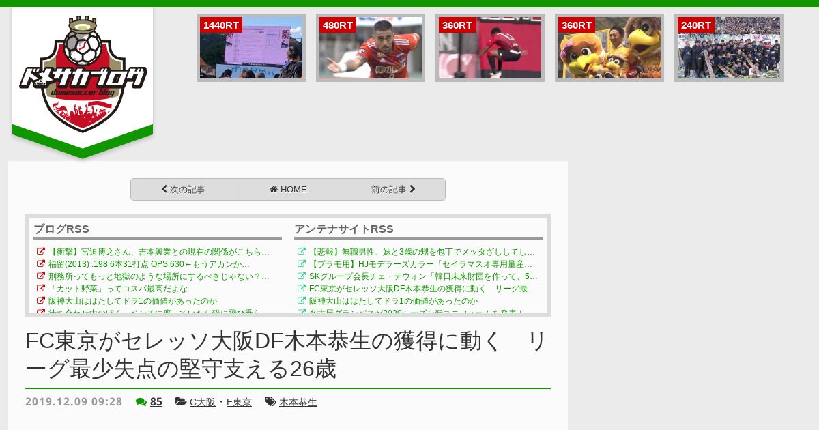Image resolution: width=819 pixels, height=430 pixels.
Task: Click the アンテナサイトRSS section heading
Action: (x=344, y=229)
